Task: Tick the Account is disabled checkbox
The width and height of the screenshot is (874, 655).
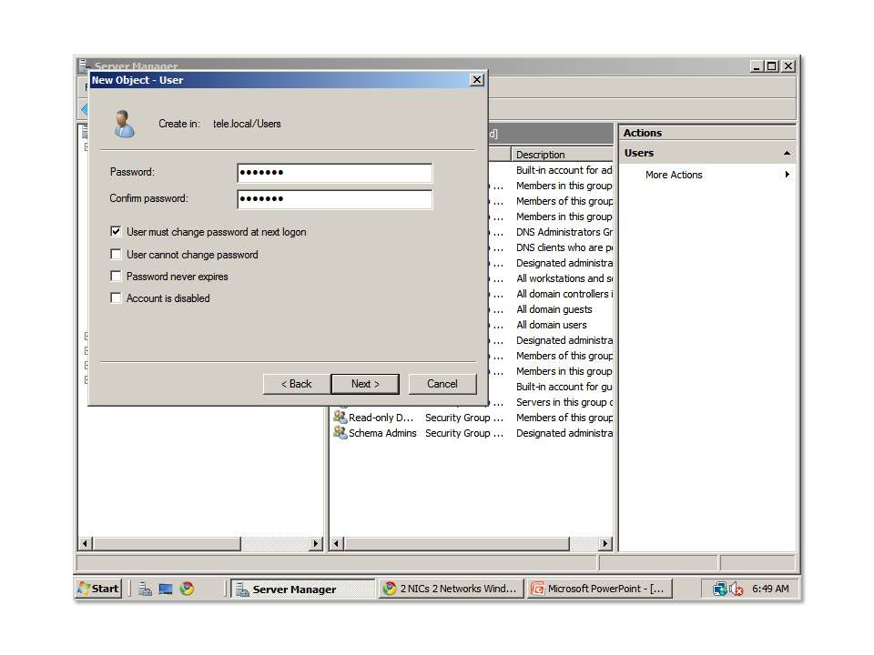Action: (116, 298)
